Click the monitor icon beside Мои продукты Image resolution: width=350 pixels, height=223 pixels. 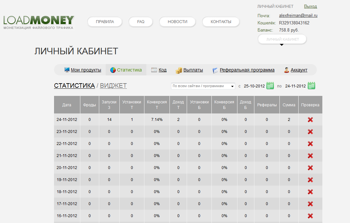(x=67, y=70)
